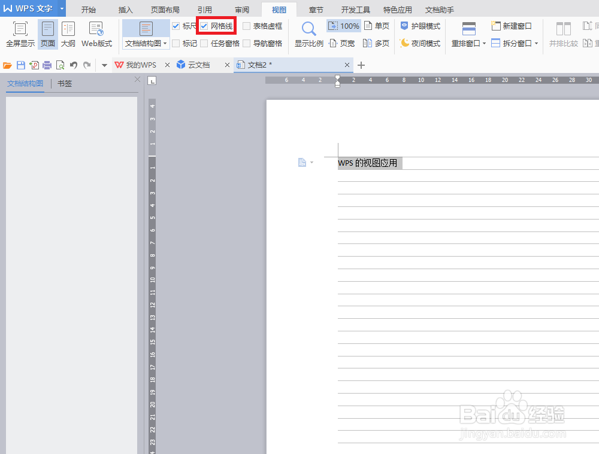The width and height of the screenshot is (599, 454).
Task: Click the Document Map (文档结构图) icon
Action: 146,29
